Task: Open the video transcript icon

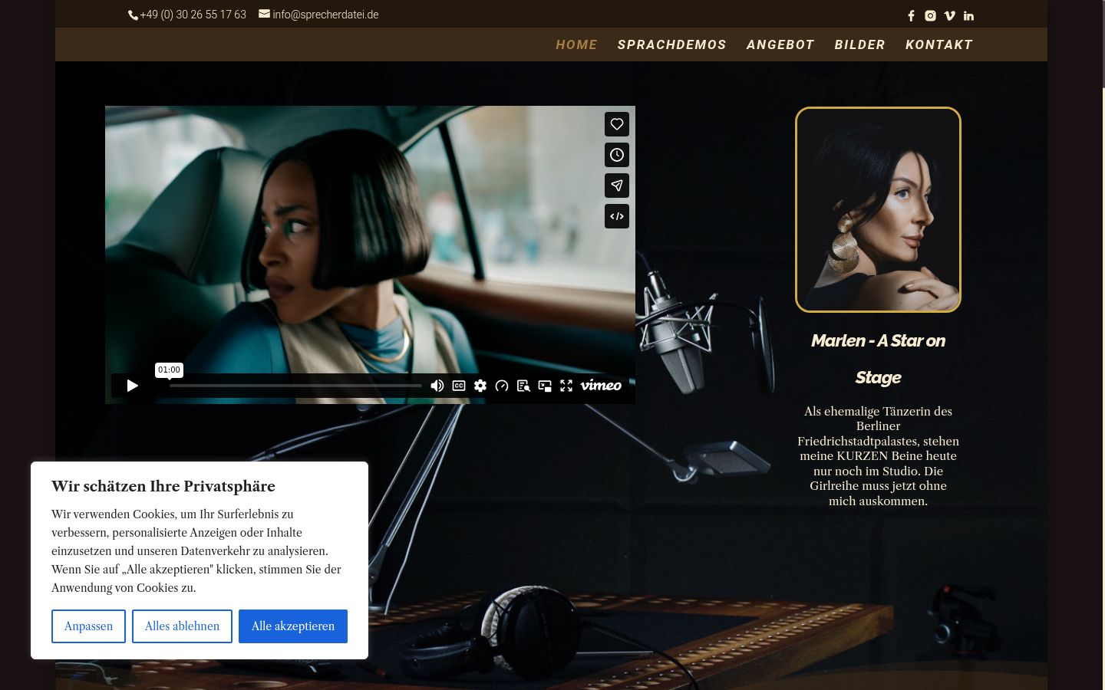Action: pos(523,386)
